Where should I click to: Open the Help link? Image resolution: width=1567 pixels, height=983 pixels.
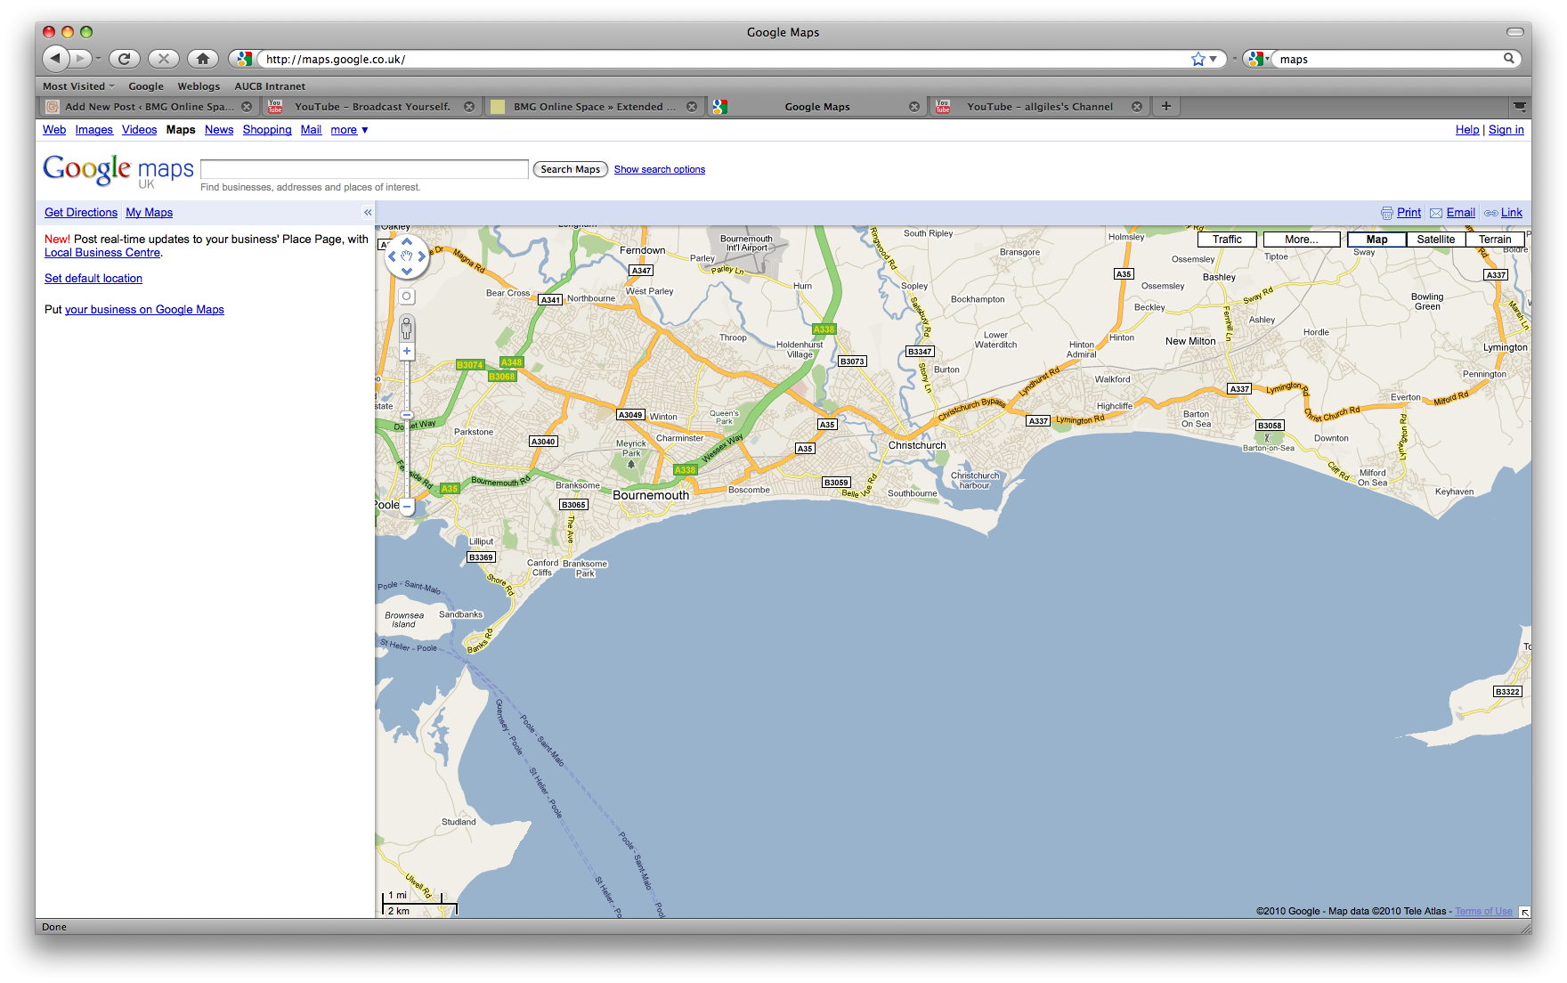[1467, 130]
